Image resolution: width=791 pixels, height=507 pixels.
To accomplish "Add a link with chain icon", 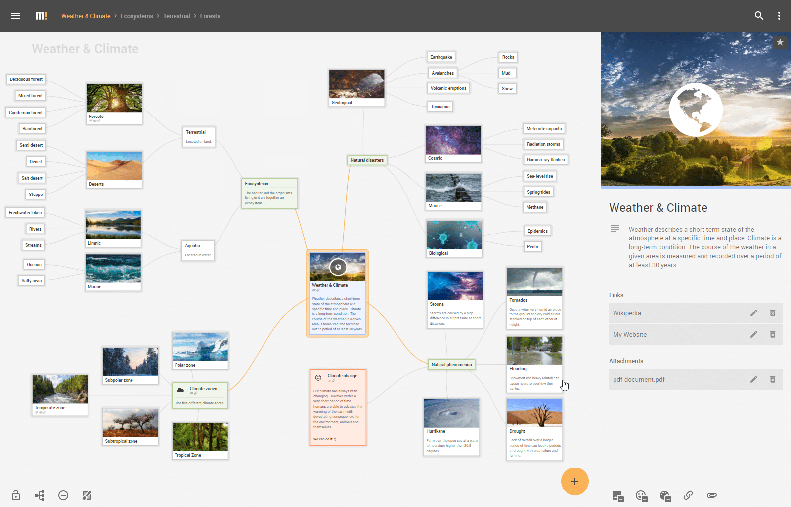I will click(688, 495).
